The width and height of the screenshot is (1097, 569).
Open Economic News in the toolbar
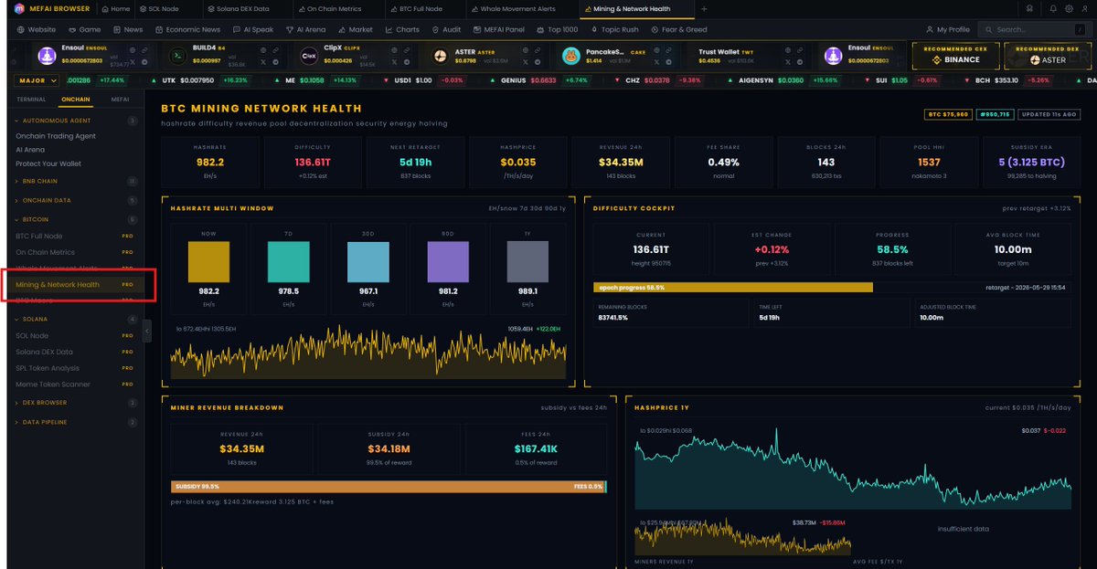pyautogui.click(x=187, y=29)
